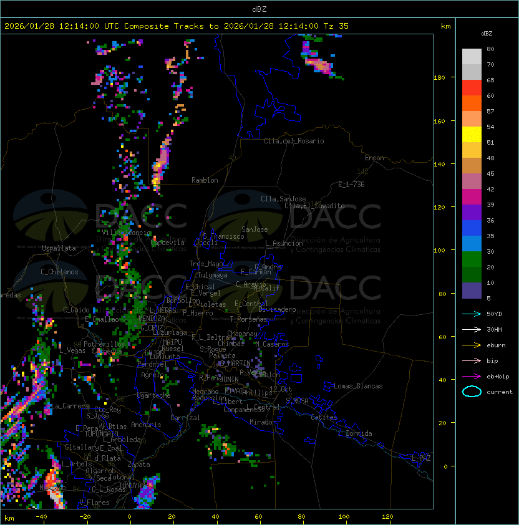Select the slate purple bottom legend swatch

click(x=472, y=291)
